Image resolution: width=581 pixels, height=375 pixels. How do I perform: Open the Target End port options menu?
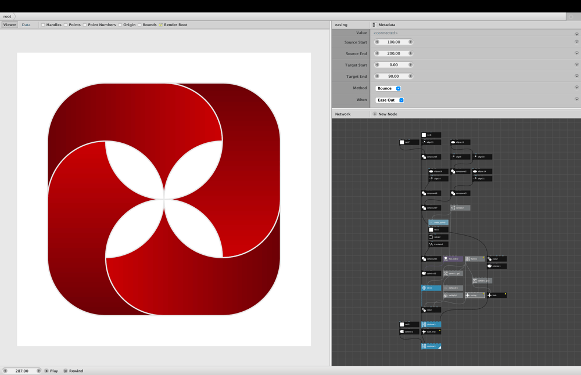click(576, 76)
